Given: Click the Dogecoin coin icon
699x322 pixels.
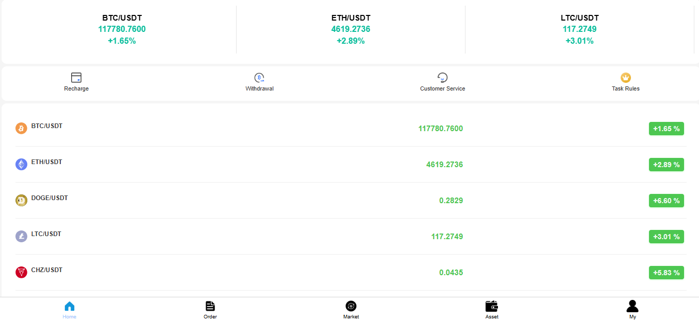Looking at the screenshot, I should (21, 200).
